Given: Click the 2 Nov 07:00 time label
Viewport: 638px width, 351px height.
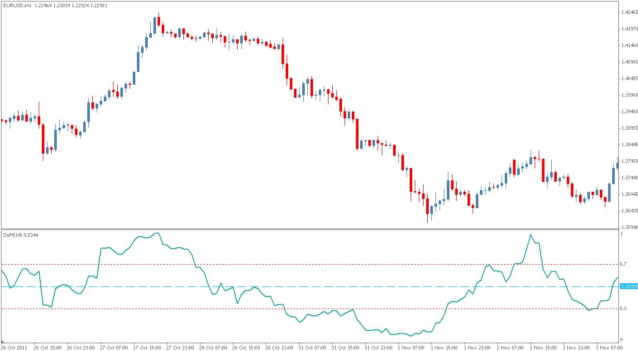Looking at the screenshot, I should pos(511,347).
